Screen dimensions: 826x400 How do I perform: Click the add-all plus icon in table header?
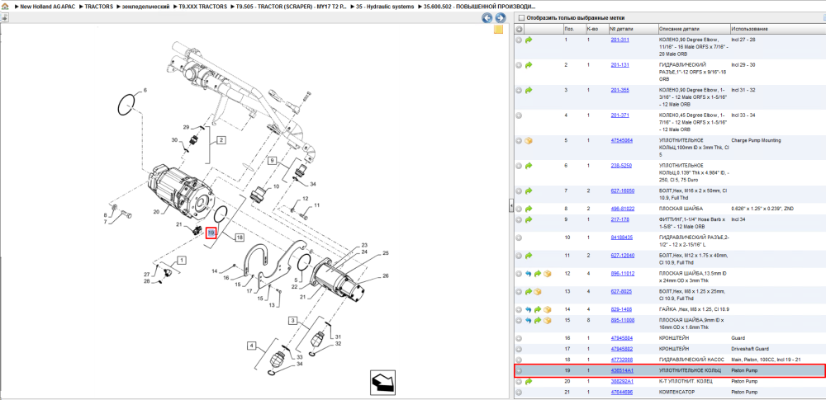[x=519, y=28]
